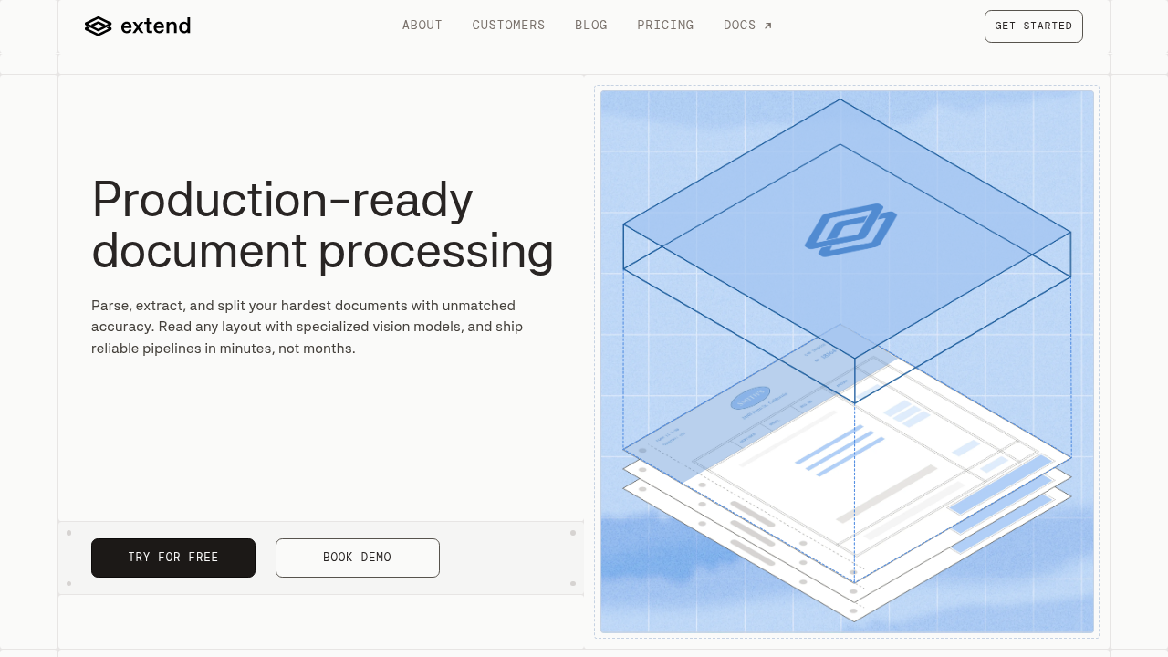This screenshot has width=1168, height=657.
Task: Click the "Production-ready document processing" headline
Action: tap(322, 224)
